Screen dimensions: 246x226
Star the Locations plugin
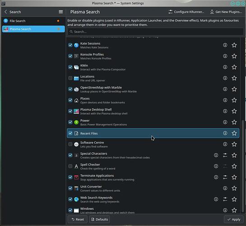tap(234, 78)
